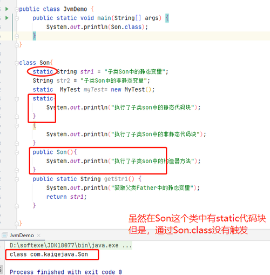Click the circled static keyword of str1

[43, 72]
